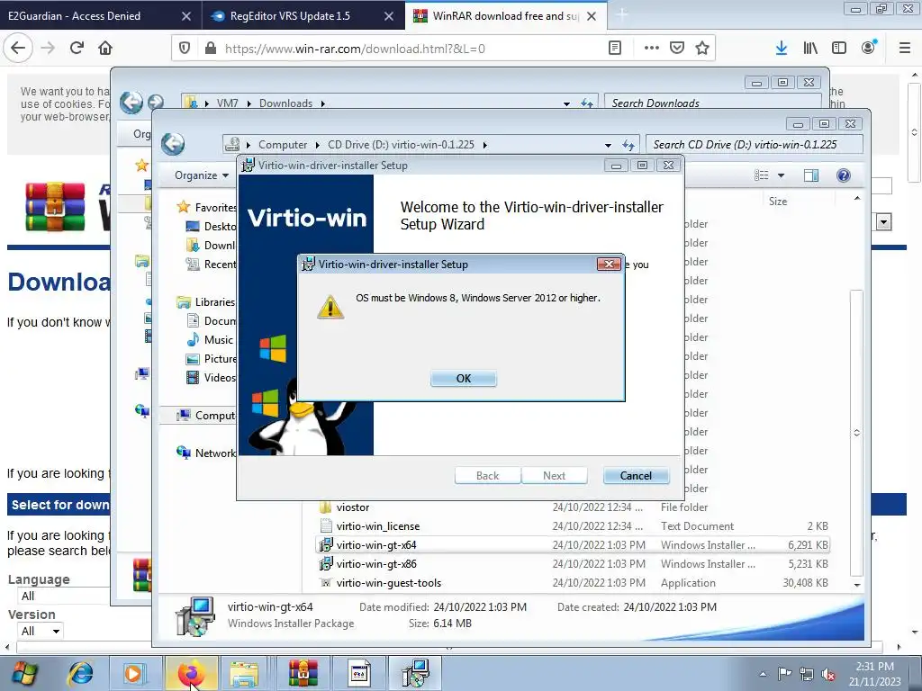Viewport: 922px width, 691px height.
Task: Open Windows Explorer taskbar icon
Action: (x=244, y=673)
